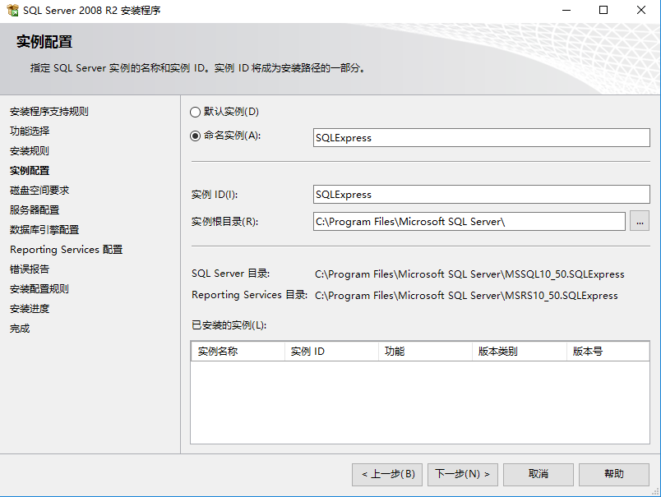Select 功能选择 in the step list

tap(30, 131)
